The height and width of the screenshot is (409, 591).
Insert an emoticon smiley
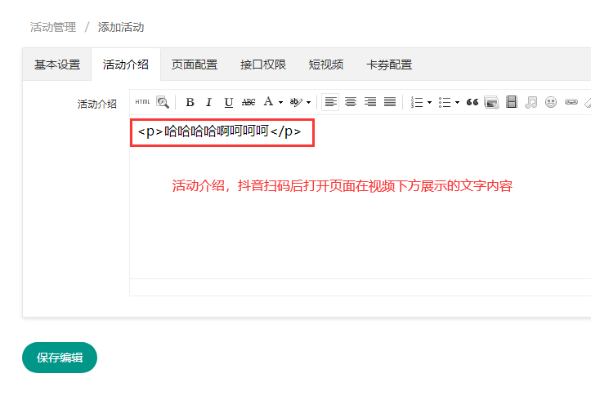(551, 102)
